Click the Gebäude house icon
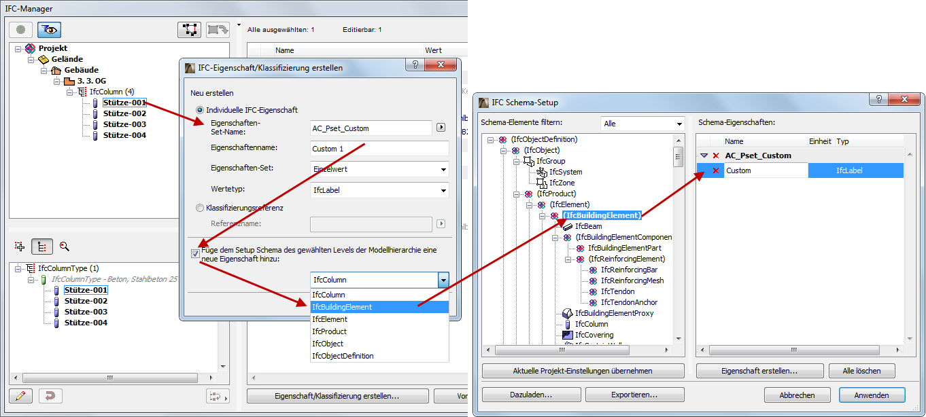The width and height of the screenshot is (926, 417). tap(56, 70)
